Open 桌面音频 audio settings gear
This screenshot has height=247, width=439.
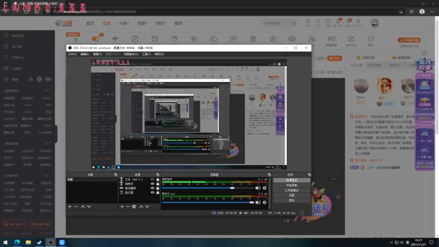pyautogui.click(x=264, y=188)
